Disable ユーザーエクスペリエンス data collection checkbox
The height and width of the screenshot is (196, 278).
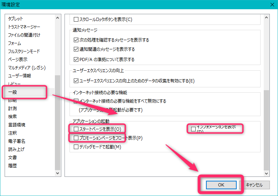click(76, 81)
